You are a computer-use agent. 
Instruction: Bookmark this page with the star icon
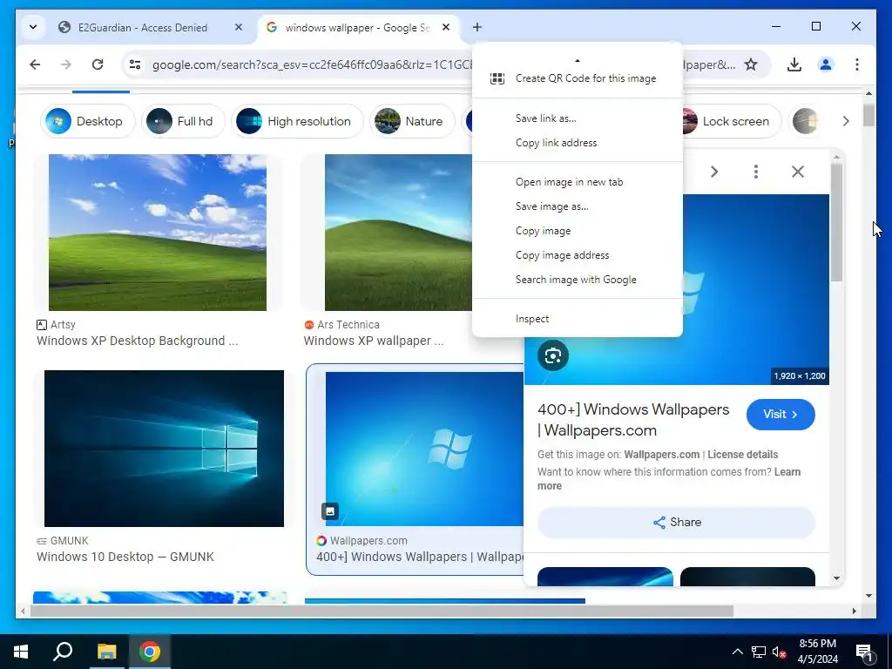pyautogui.click(x=751, y=64)
